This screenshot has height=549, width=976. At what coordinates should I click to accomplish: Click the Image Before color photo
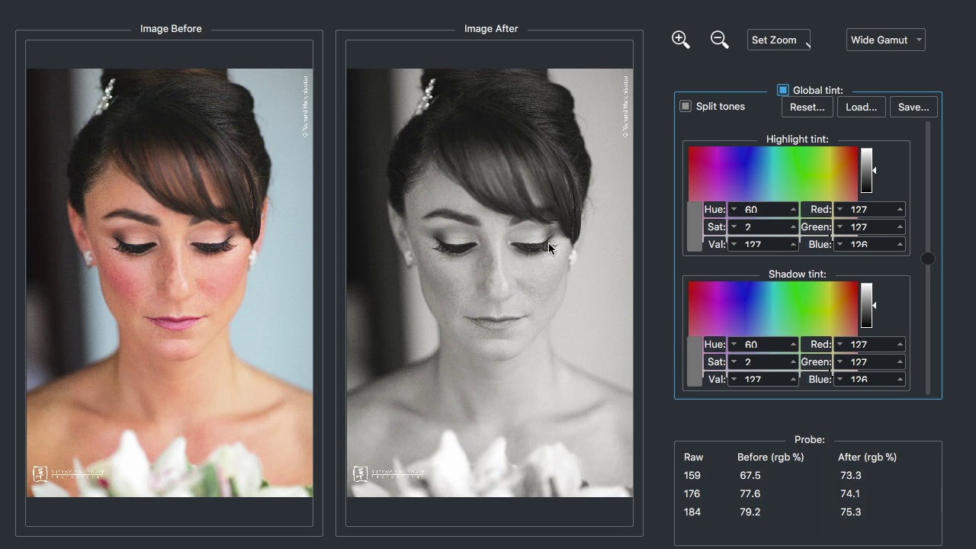169,283
